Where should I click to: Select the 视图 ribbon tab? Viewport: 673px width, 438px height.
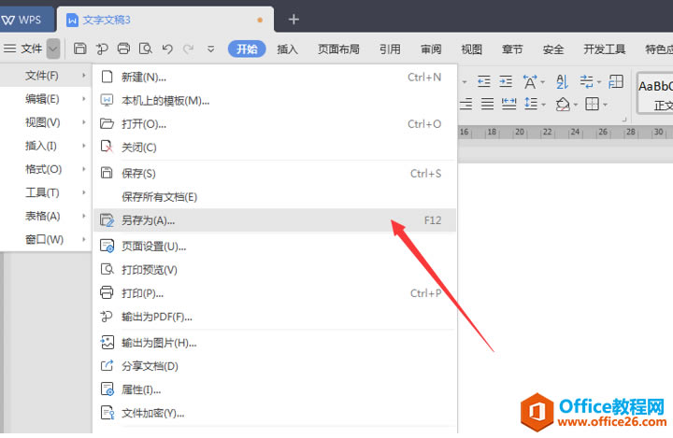tap(472, 49)
